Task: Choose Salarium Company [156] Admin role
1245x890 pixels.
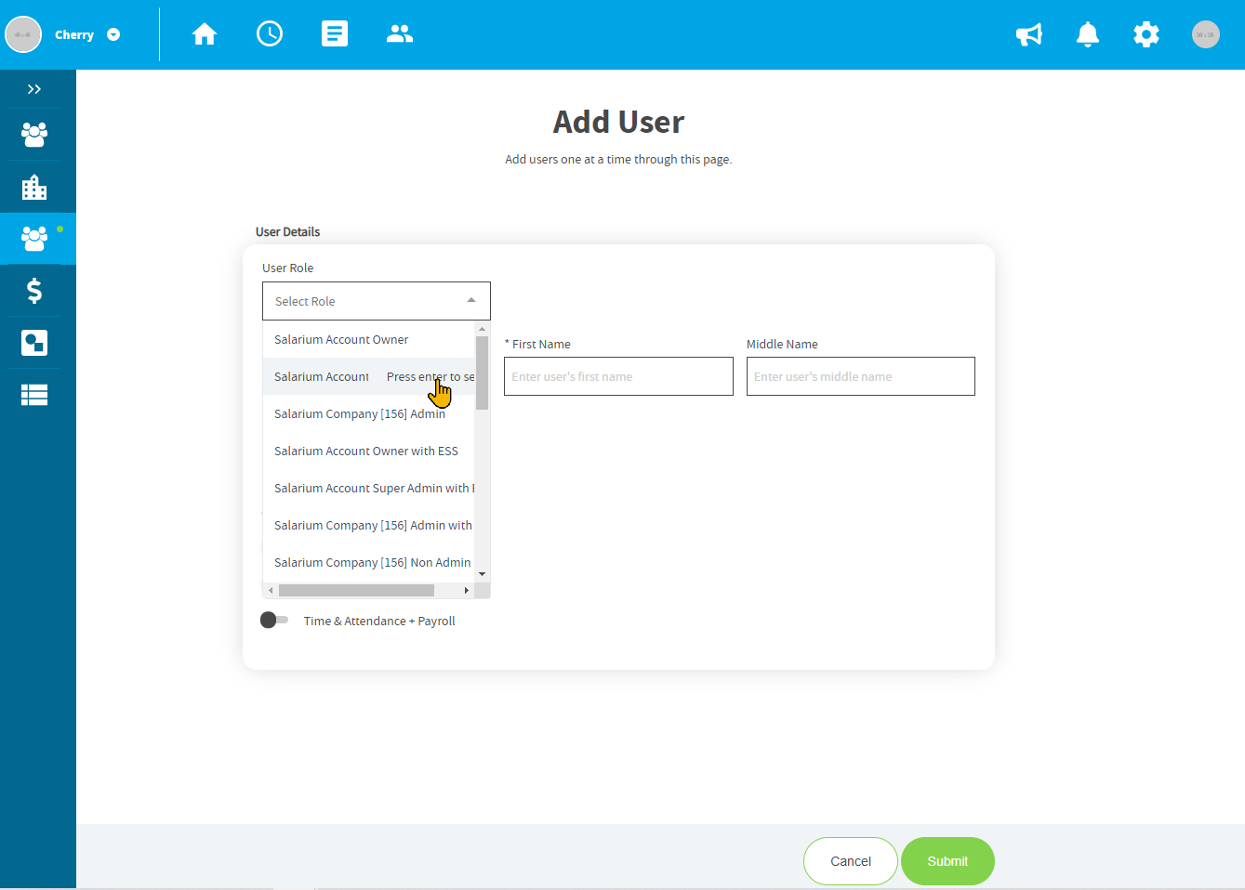Action: [369, 413]
